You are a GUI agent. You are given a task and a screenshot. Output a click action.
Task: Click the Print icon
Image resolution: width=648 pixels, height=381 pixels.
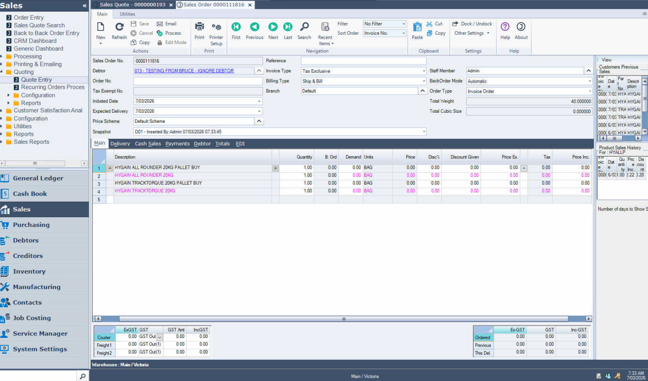point(199,28)
